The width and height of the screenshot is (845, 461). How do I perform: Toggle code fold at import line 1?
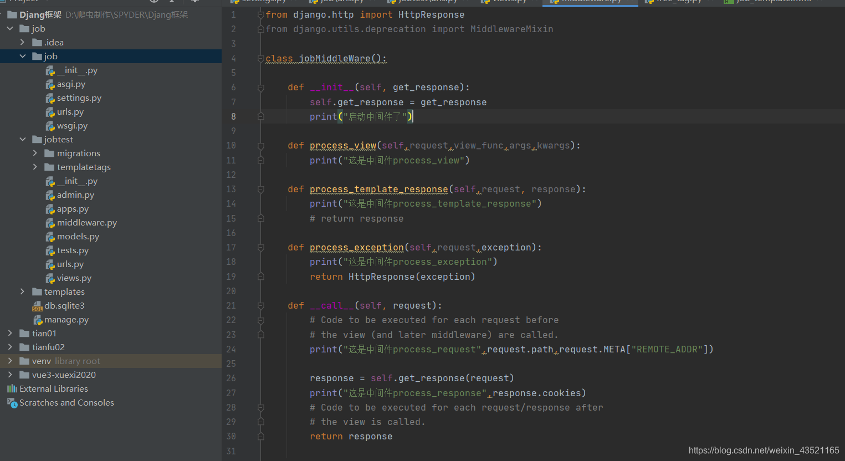click(260, 15)
